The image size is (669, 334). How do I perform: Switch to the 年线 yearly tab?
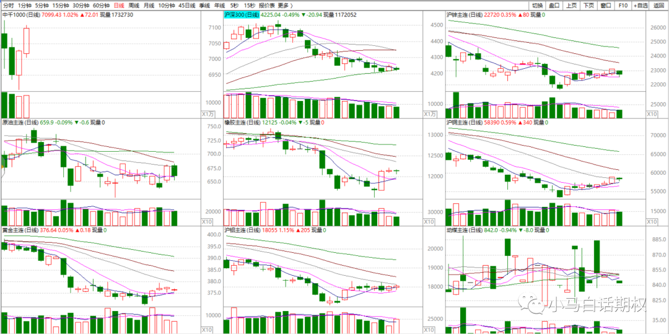coord(219,5)
